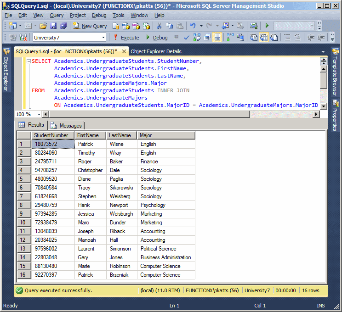
Task: Click the New Project icon
Action: (x=13, y=26)
